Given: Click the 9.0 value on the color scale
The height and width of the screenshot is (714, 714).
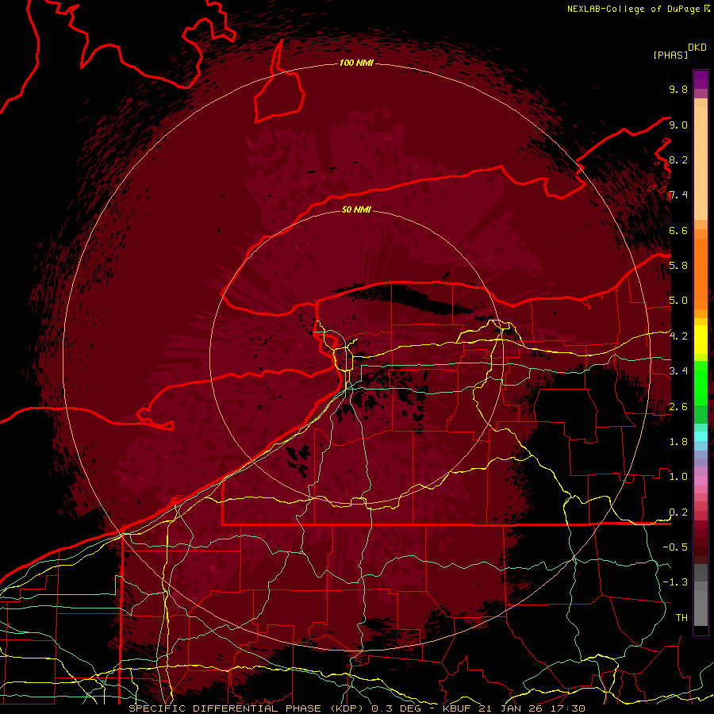Looking at the screenshot, I should [678, 125].
